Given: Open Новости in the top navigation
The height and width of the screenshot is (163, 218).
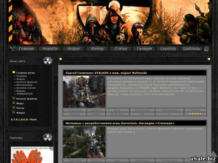Looking at the screenshot, I should coord(50,49).
